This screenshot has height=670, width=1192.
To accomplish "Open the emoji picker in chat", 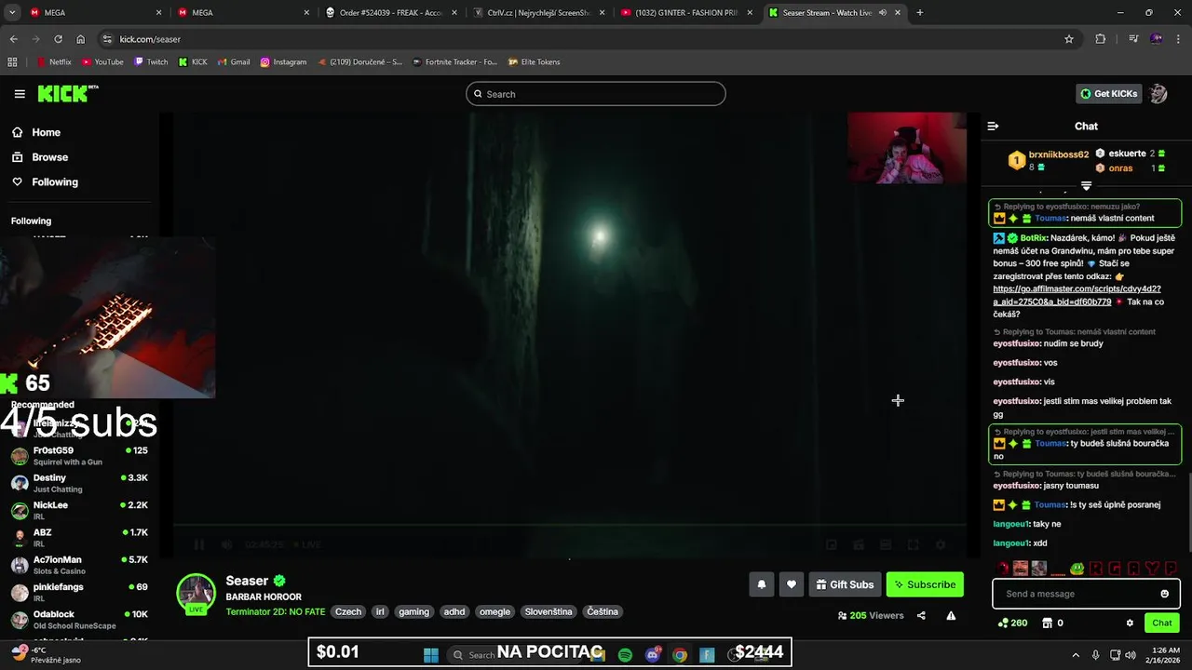I will [1164, 594].
